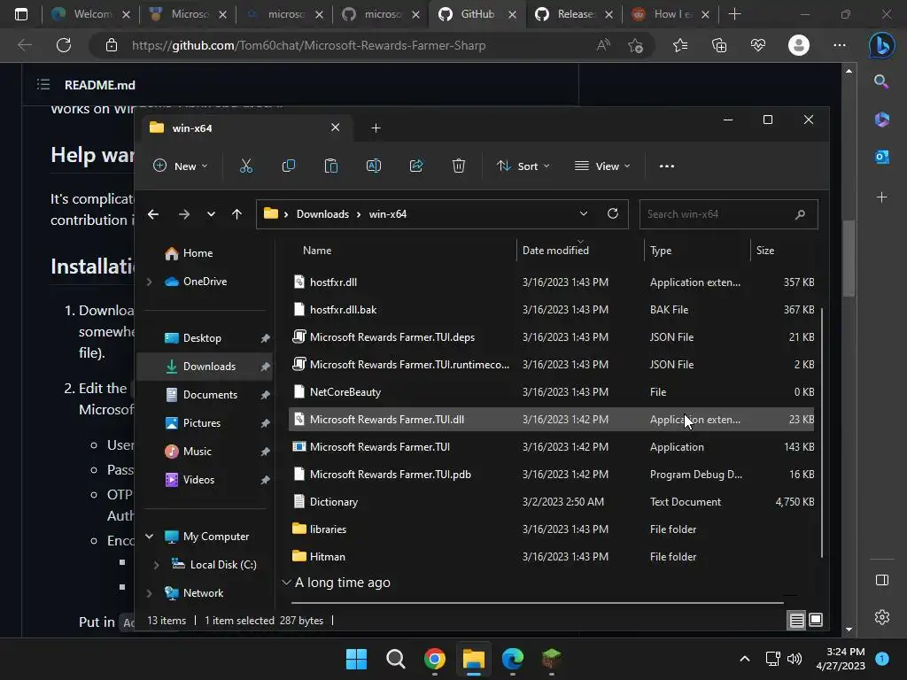This screenshot has height=680, width=907.
Task: Reload the Edge browser page
Action: (x=64, y=45)
